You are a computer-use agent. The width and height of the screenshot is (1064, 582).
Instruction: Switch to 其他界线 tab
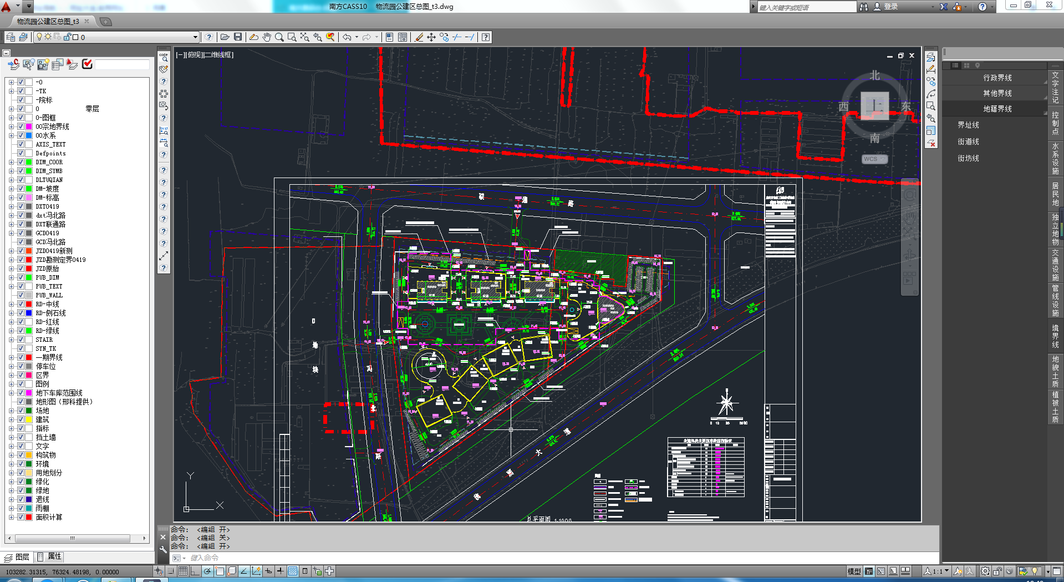pos(997,93)
